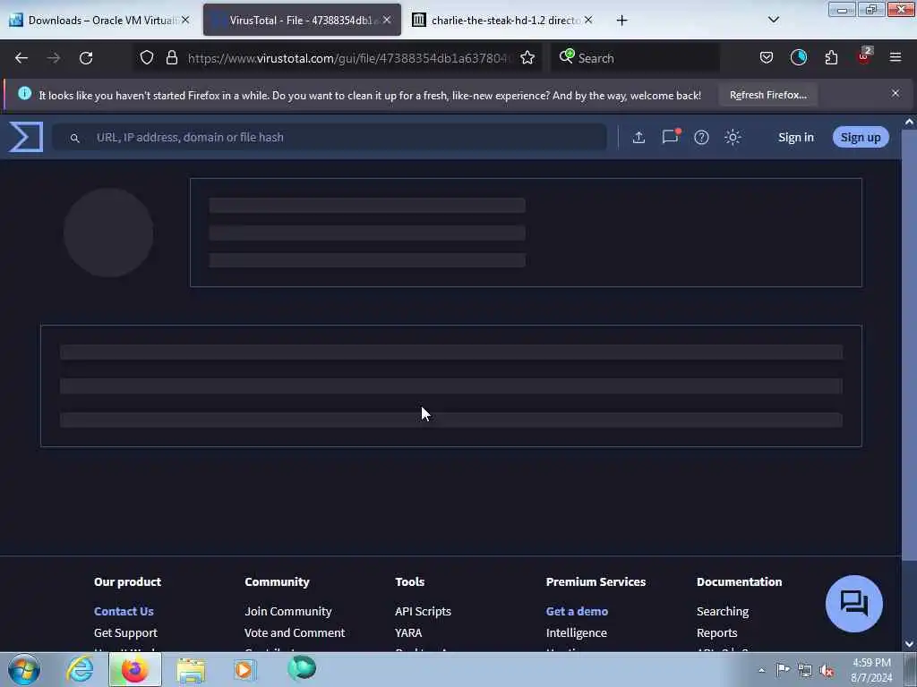Open the extensions puzzle piece icon
Viewport: 917px width, 687px height.
coord(831,57)
